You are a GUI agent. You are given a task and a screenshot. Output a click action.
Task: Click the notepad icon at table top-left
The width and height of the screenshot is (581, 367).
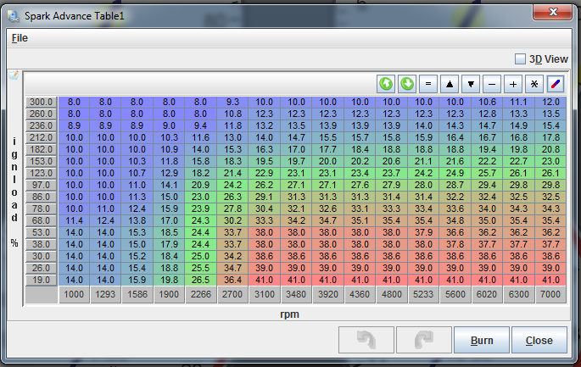point(14,75)
